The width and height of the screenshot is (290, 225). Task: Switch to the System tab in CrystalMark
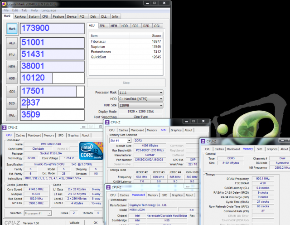point(34,16)
